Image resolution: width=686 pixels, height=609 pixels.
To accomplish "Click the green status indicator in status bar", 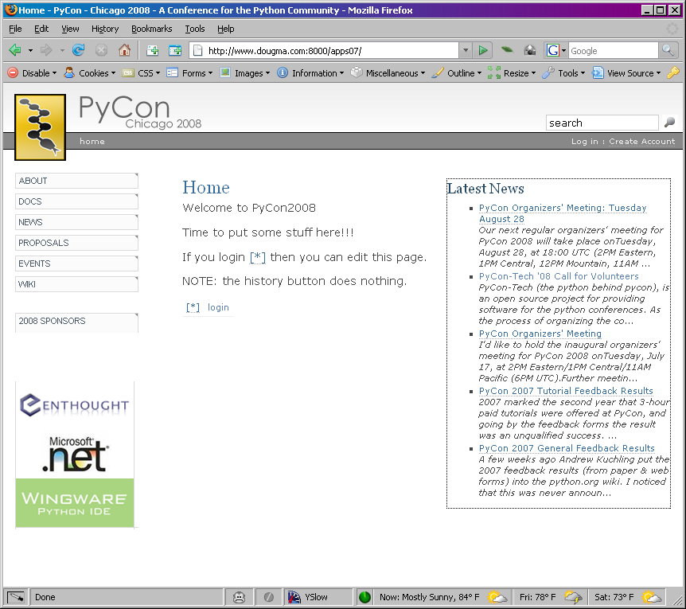I will pyautogui.click(x=364, y=596).
